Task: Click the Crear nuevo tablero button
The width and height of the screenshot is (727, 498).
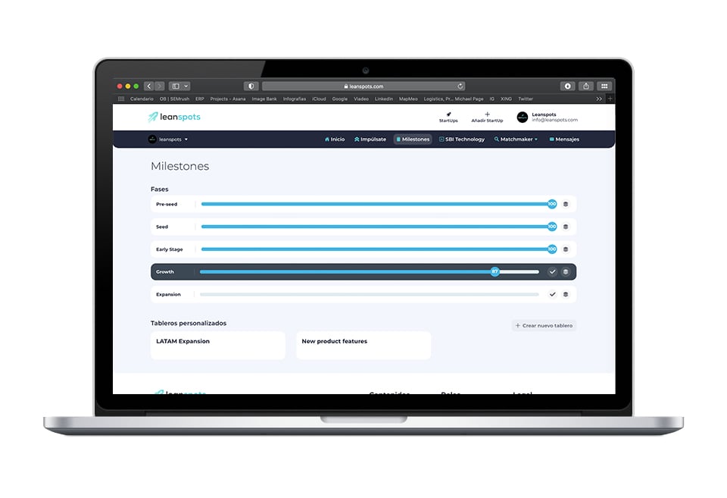Action: coord(544,325)
